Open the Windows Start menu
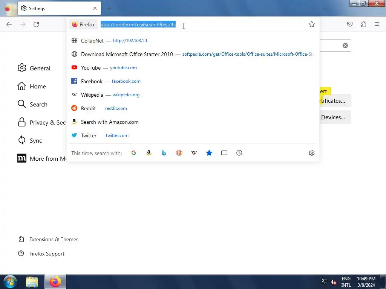Viewport: 386px width, 289px height. [10, 281]
